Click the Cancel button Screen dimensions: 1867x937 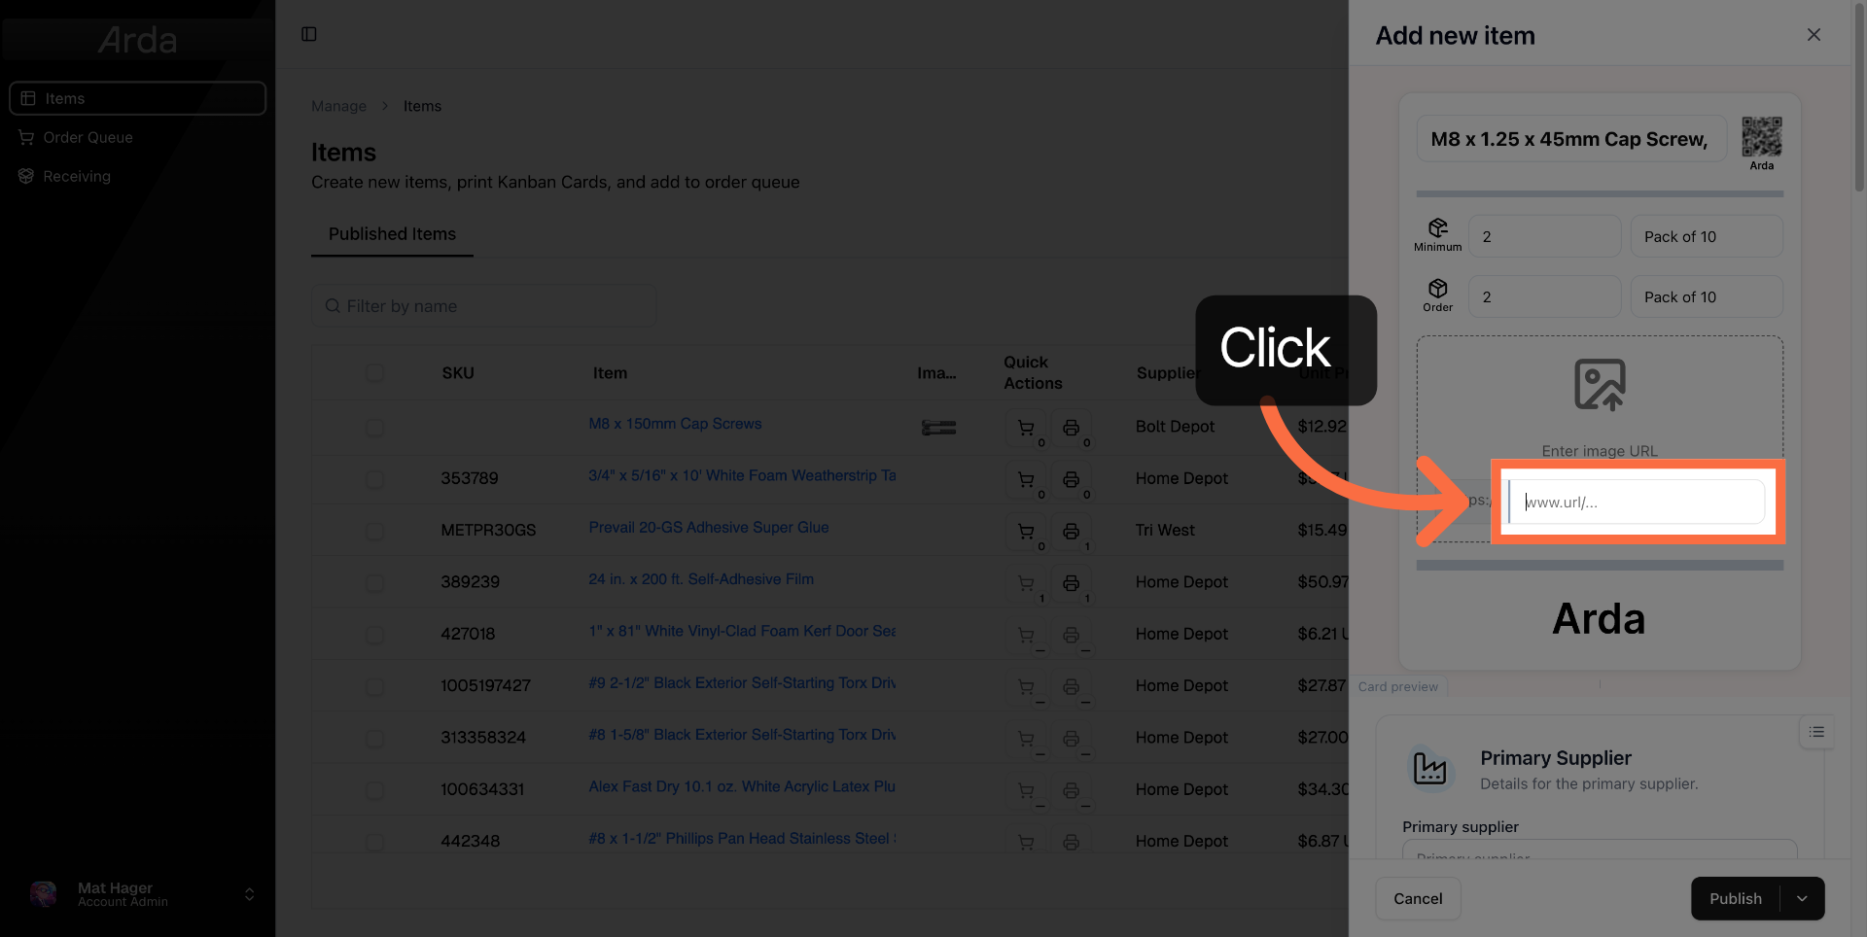pos(1418,899)
